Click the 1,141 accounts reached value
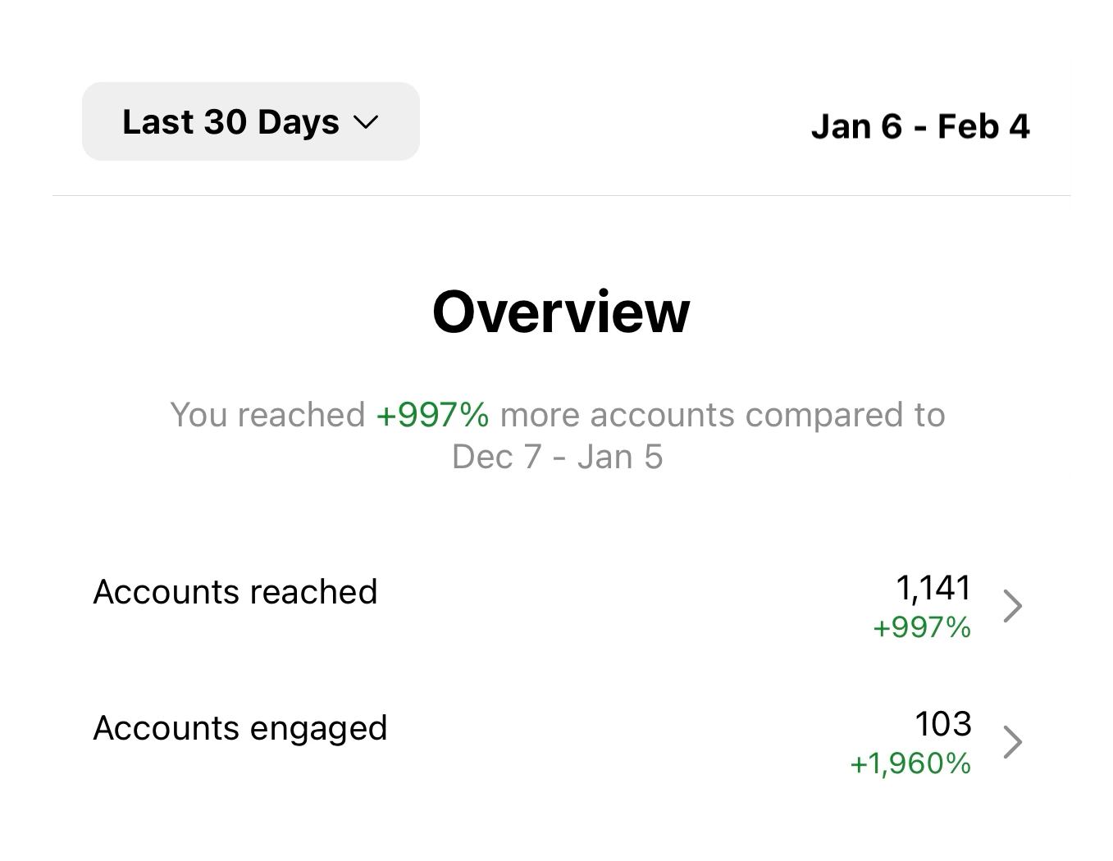This screenshot has width=1113, height=861. 933,588
